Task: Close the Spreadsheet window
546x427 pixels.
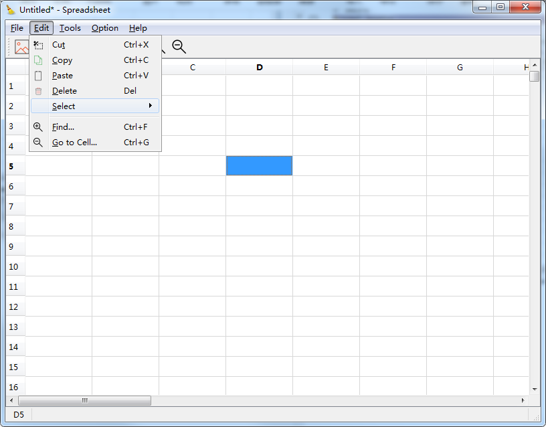Action: pos(525,7)
